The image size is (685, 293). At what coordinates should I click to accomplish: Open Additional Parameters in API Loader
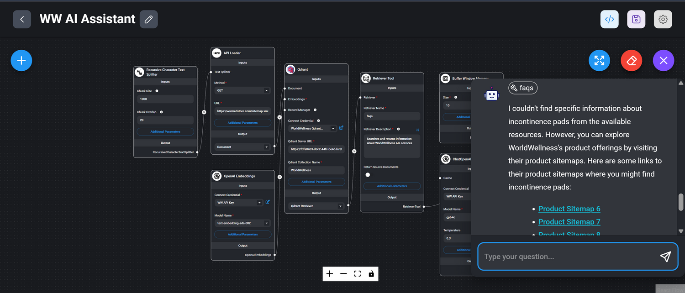point(242,123)
